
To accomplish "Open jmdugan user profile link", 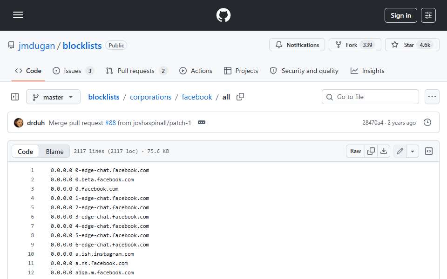I will pyautogui.click(x=36, y=46).
